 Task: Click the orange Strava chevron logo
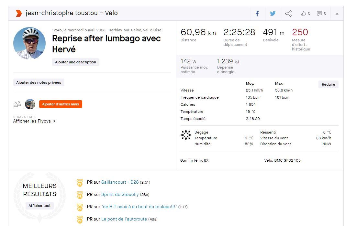tap(19, 13)
